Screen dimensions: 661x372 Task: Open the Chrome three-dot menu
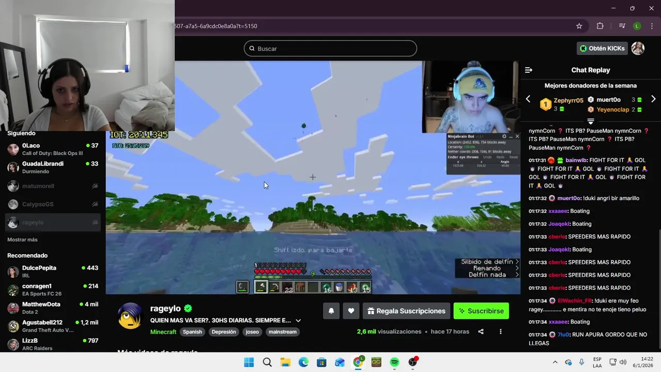click(x=653, y=26)
